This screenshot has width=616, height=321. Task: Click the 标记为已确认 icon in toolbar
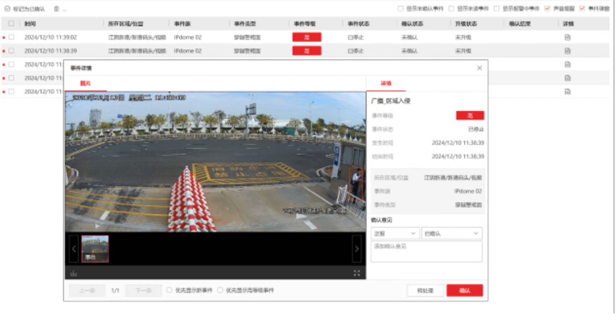coord(7,9)
